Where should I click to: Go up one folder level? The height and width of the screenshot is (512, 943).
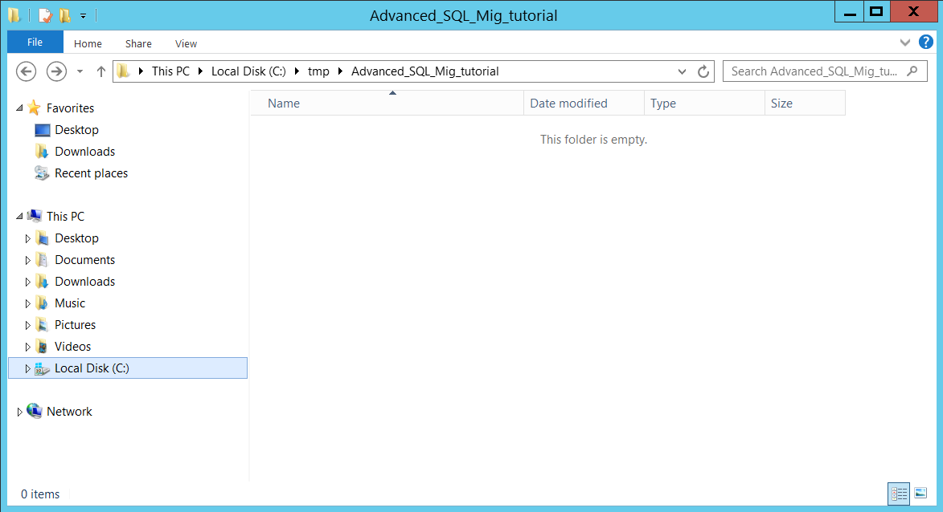click(x=101, y=71)
